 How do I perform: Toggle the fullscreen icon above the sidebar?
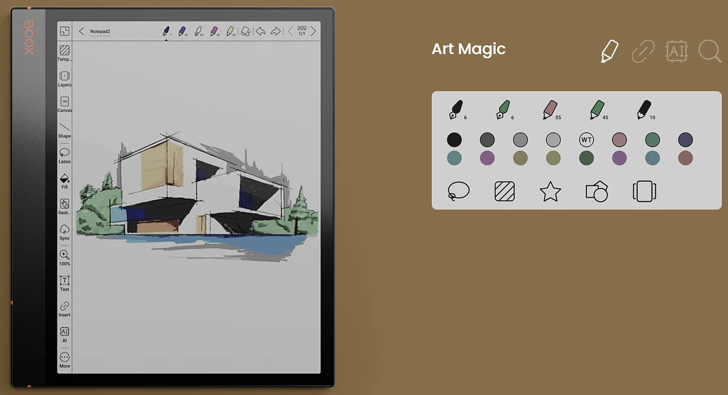click(64, 31)
